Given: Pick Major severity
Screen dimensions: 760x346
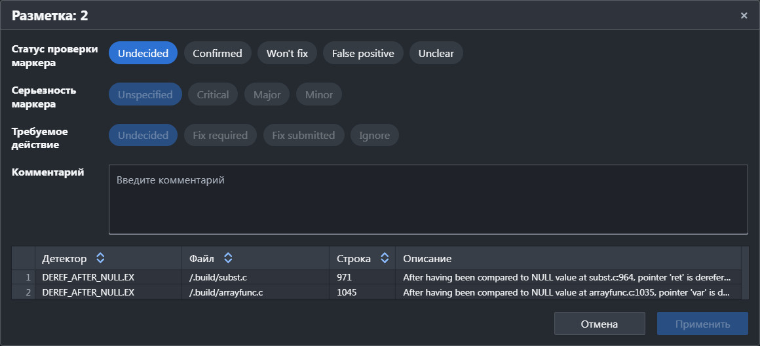Looking at the screenshot, I should tap(267, 94).
